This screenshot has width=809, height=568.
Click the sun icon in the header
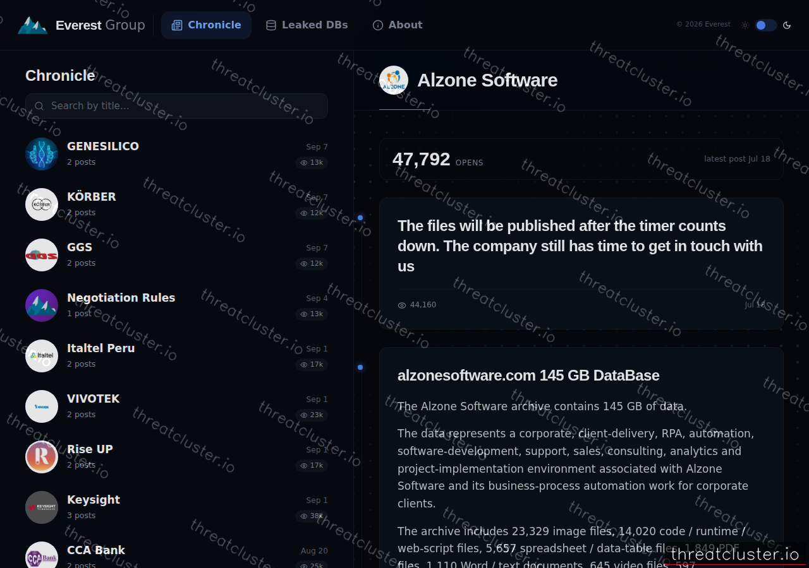click(745, 25)
